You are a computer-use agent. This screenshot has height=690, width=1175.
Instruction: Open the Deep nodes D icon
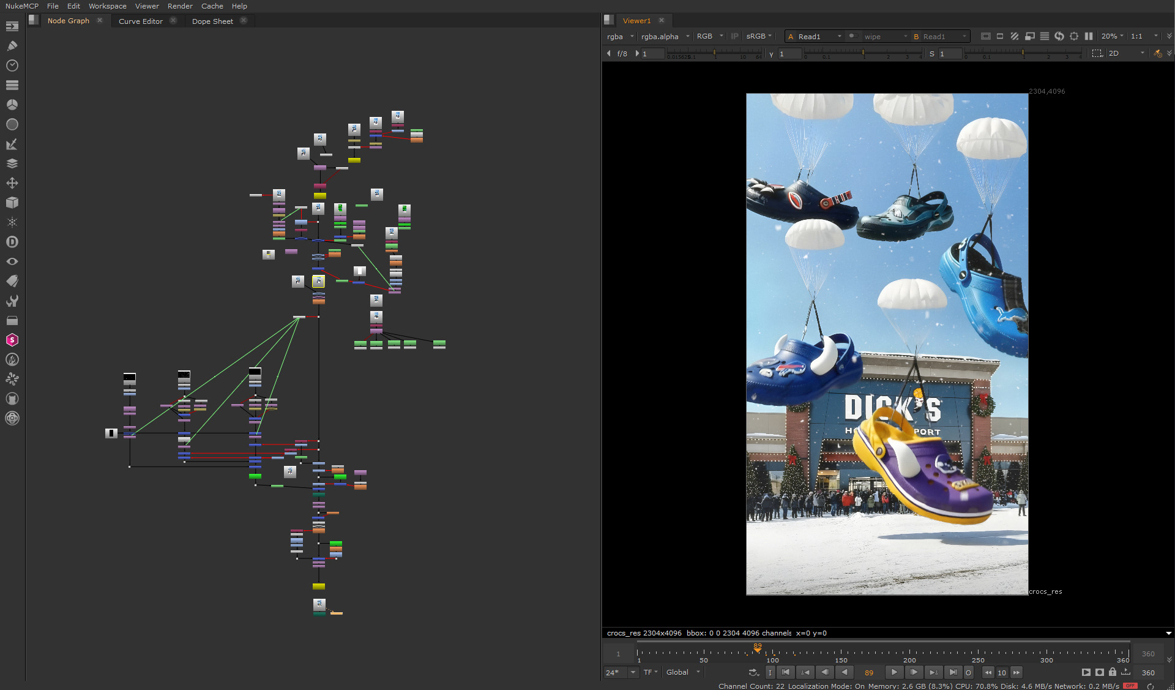[x=12, y=242]
